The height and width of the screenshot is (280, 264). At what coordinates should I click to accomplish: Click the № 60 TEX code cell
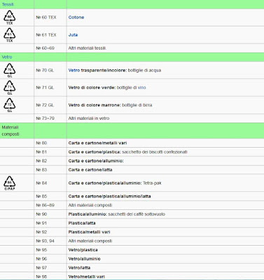(x=50, y=17)
